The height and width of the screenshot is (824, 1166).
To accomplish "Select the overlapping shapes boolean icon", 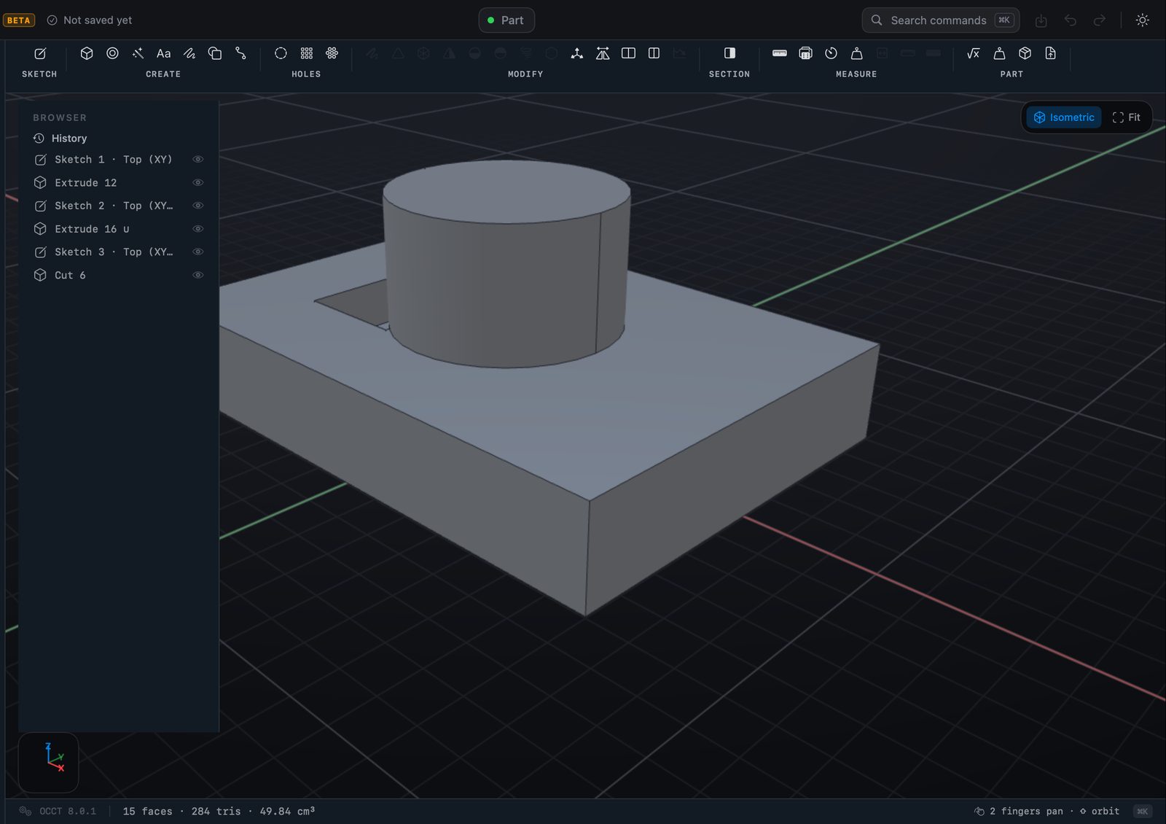I will pos(215,53).
